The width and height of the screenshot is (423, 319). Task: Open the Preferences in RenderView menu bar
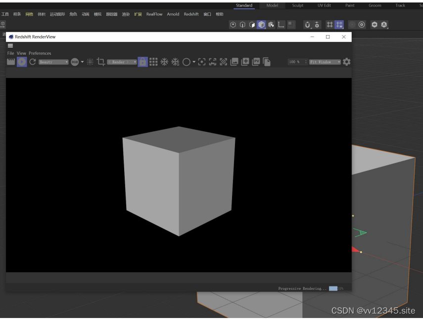[41, 53]
